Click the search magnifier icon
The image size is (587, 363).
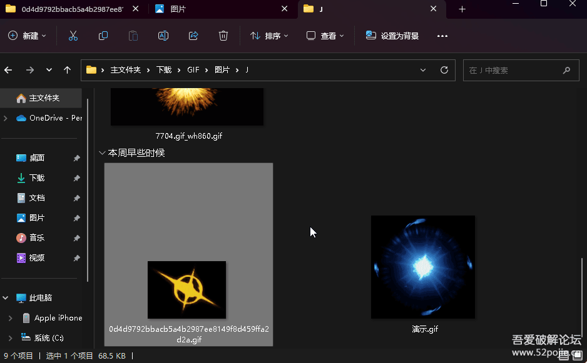[567, 70]
